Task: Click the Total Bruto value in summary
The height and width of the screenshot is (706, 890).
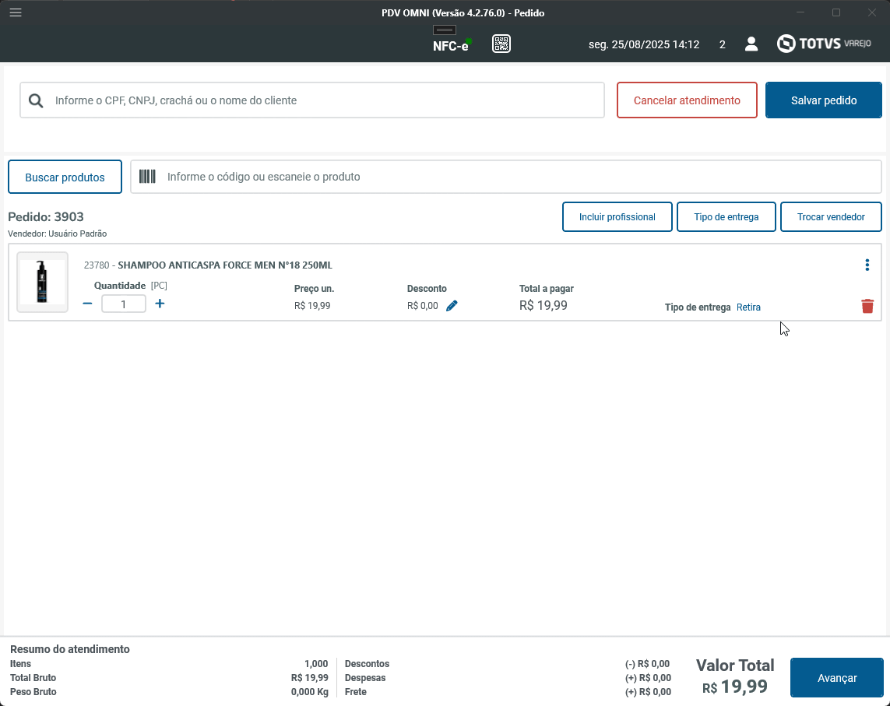Action: [x=309, y=678]
